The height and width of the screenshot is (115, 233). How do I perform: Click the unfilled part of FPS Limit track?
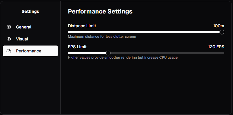(168, 53)
